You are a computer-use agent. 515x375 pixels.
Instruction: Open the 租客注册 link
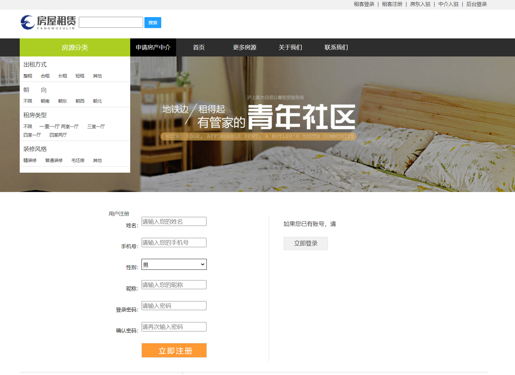pos(392,4)
